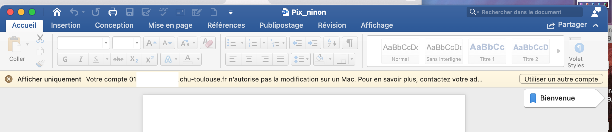
Task: Justify text alignment
Action: 280,59
